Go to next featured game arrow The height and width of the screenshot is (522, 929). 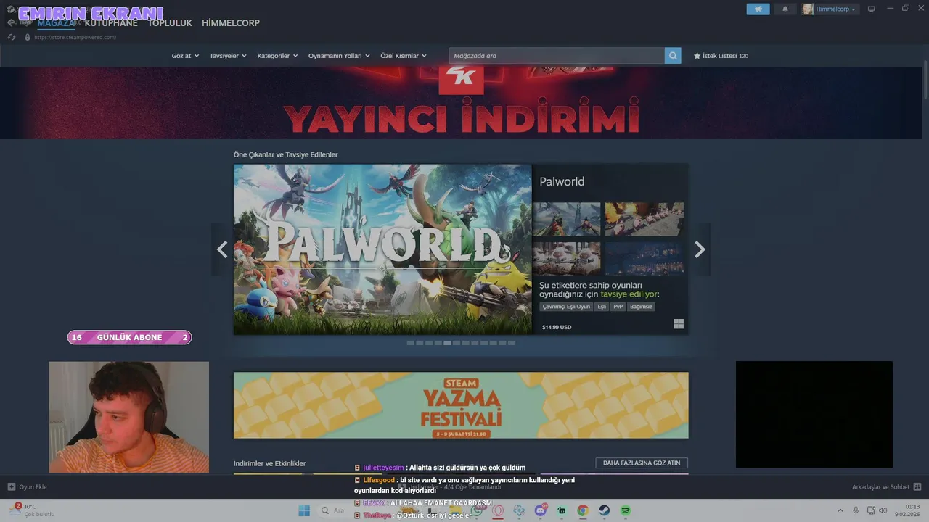click(x=700, y=249)
